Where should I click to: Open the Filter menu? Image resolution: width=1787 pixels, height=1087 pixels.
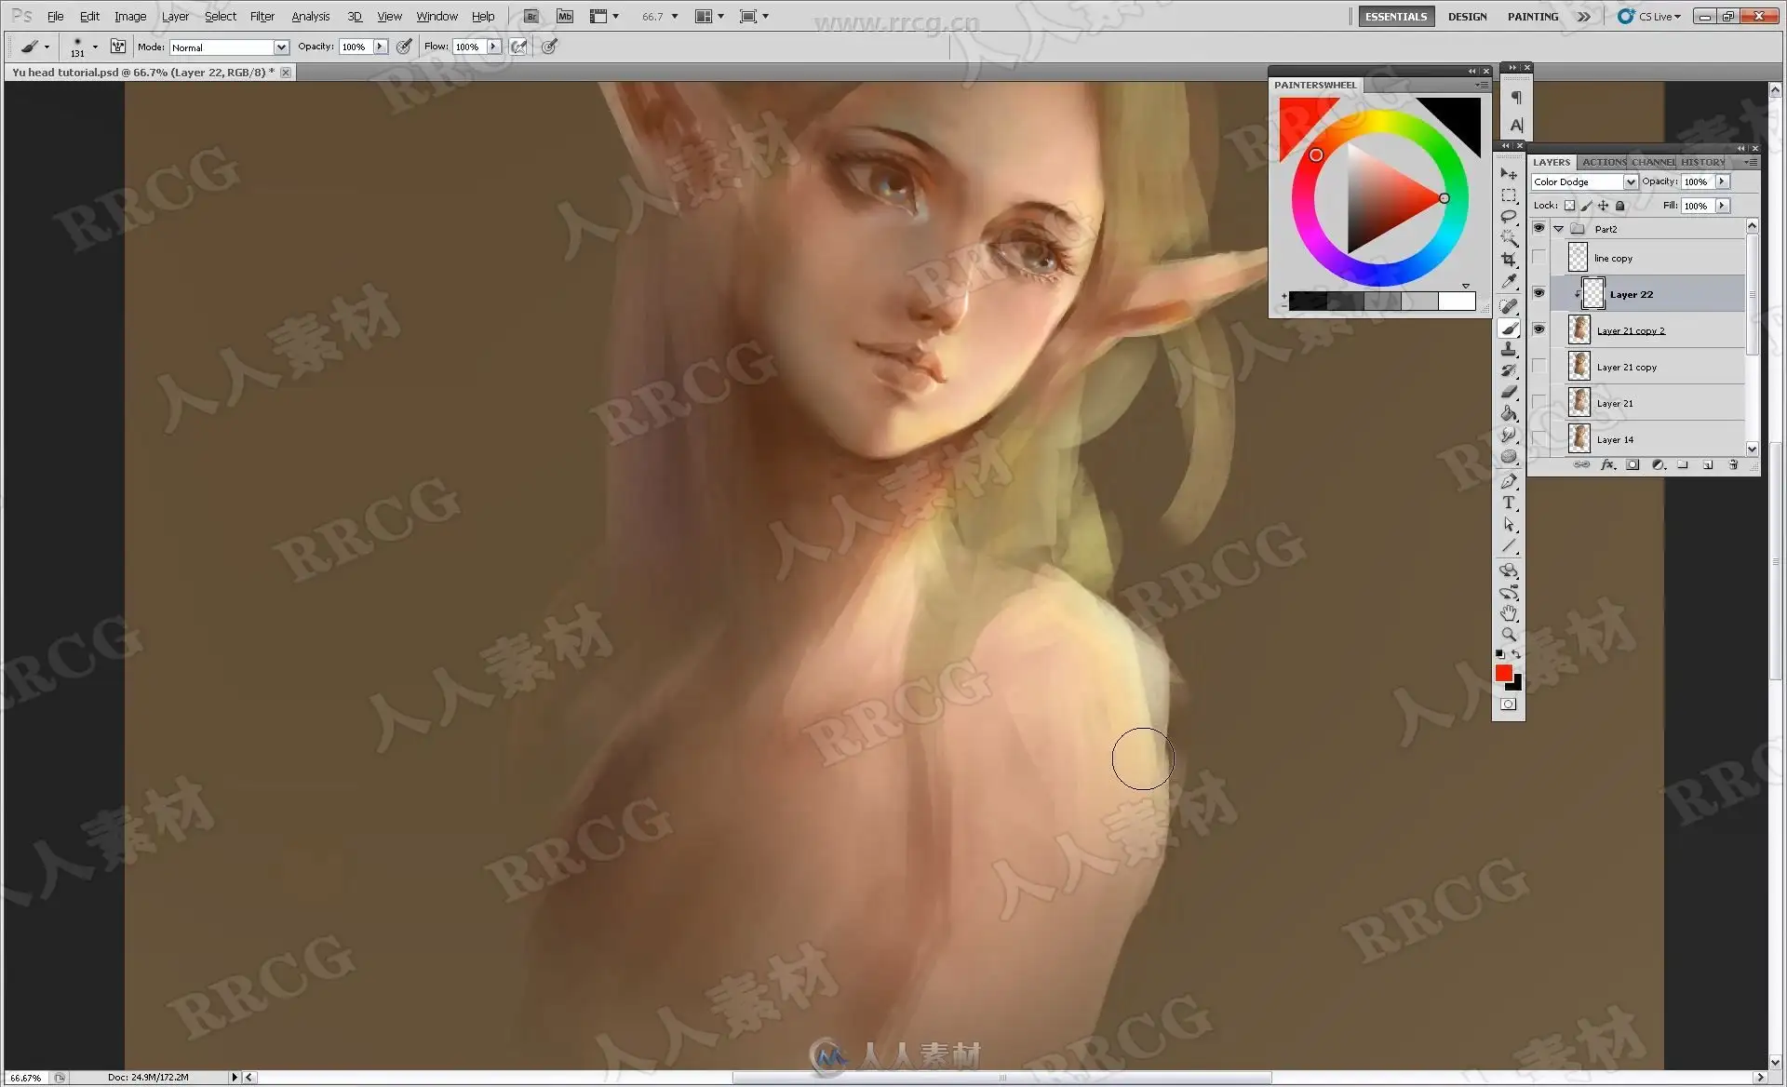coord(262,17)
